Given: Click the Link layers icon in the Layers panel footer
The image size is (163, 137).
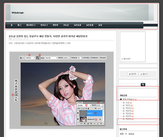Looking at the screenshot, I should (81, 124).
